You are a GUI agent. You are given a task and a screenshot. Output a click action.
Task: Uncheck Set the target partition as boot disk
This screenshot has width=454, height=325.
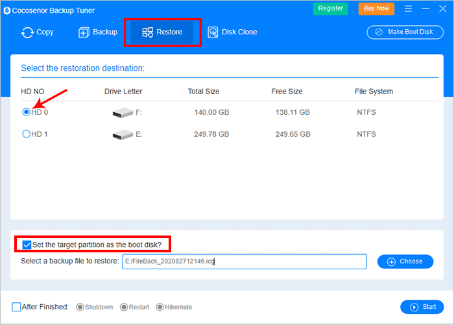point(27,245)
